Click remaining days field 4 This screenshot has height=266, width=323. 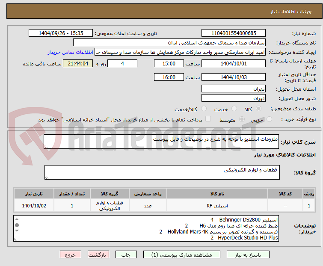[x=122, y=63]
